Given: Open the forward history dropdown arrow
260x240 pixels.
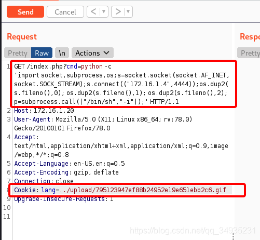Looking at the screenshot, I should (128, 12).
